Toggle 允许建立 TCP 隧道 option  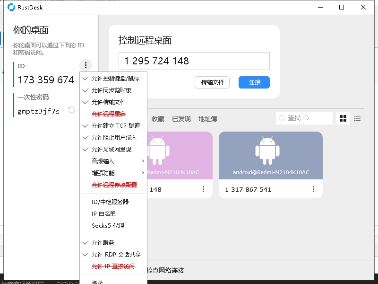click(x=113, y=126)
